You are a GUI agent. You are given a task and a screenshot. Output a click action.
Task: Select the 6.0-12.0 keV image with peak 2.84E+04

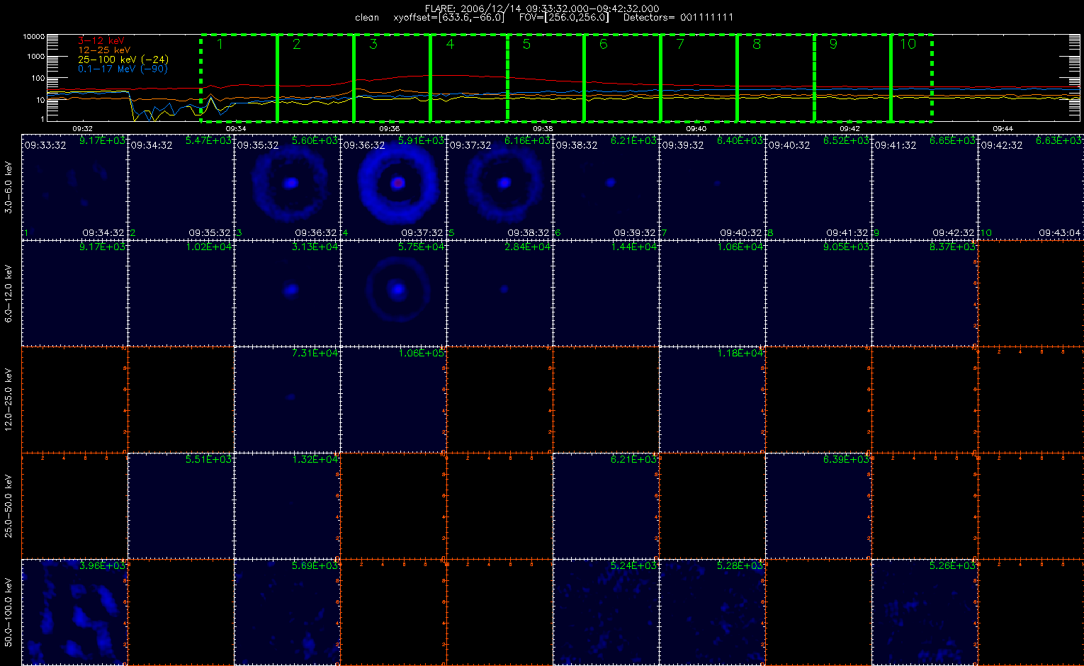pos(499,293)
